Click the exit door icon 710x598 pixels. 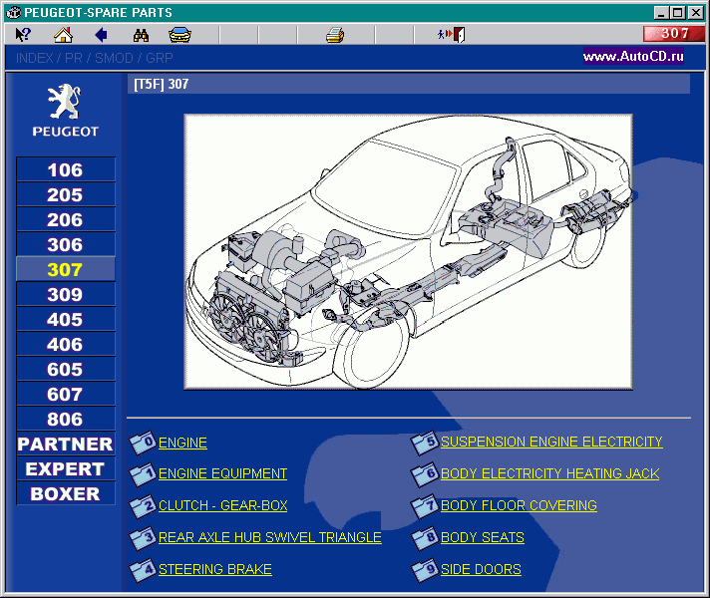pyautogui.click(x=452, y=35)
